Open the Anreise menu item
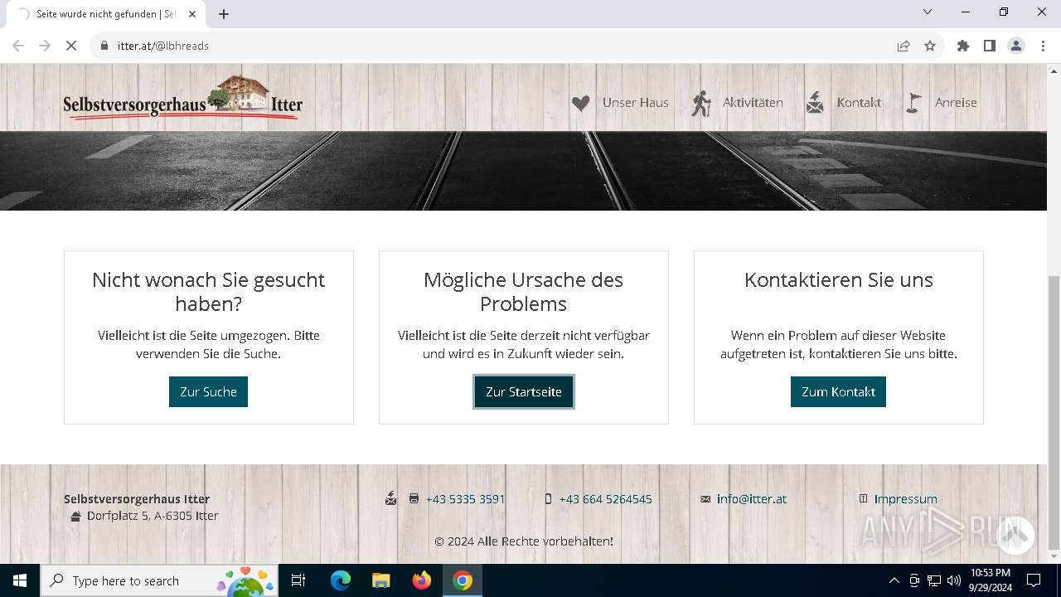The image size is (1061, 597). [956, 103]
